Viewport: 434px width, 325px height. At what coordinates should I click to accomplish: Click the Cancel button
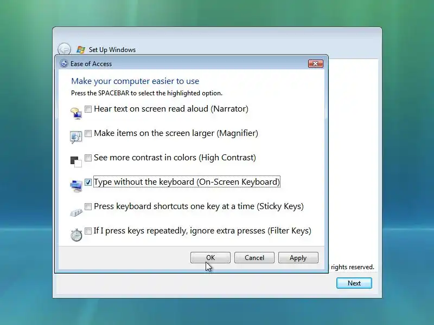click(x=254, y=258)
